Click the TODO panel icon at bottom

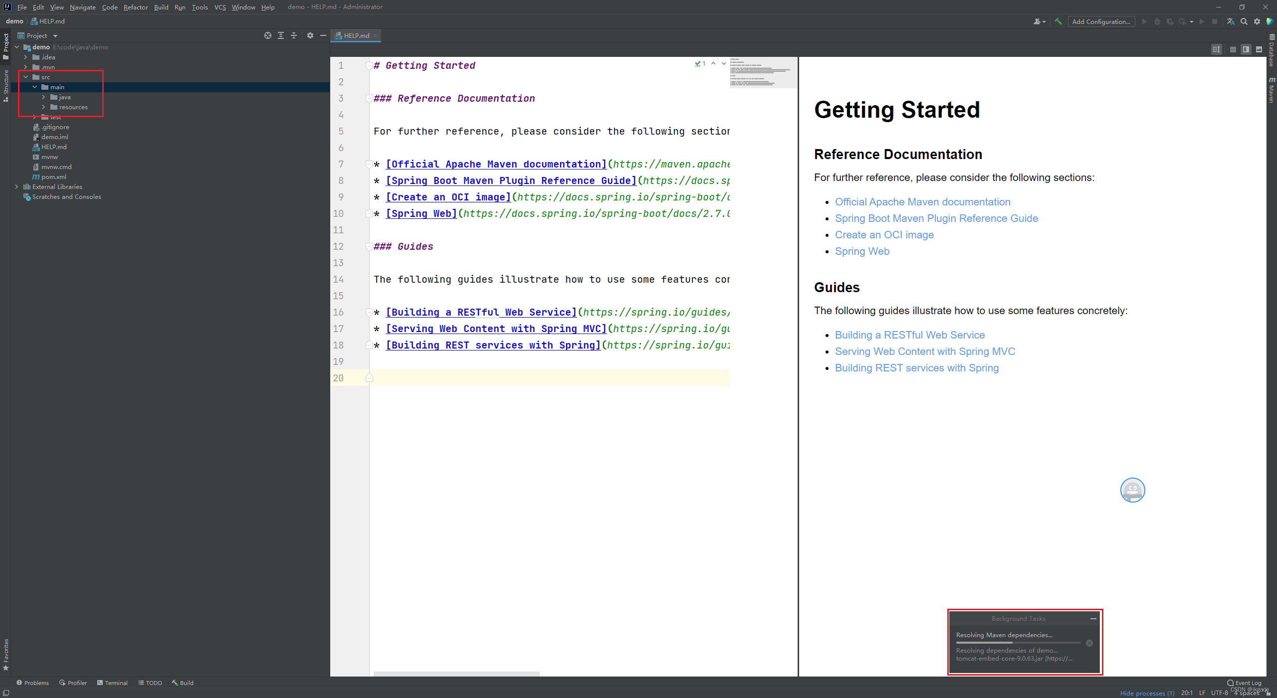pyautogui.click(x=151, y=683)
